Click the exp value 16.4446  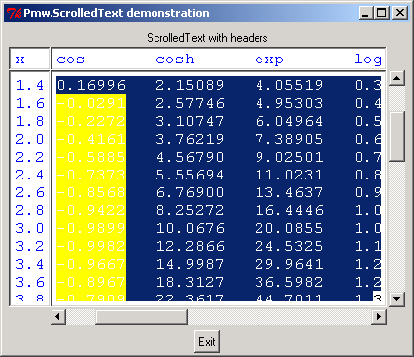[289, 210]
